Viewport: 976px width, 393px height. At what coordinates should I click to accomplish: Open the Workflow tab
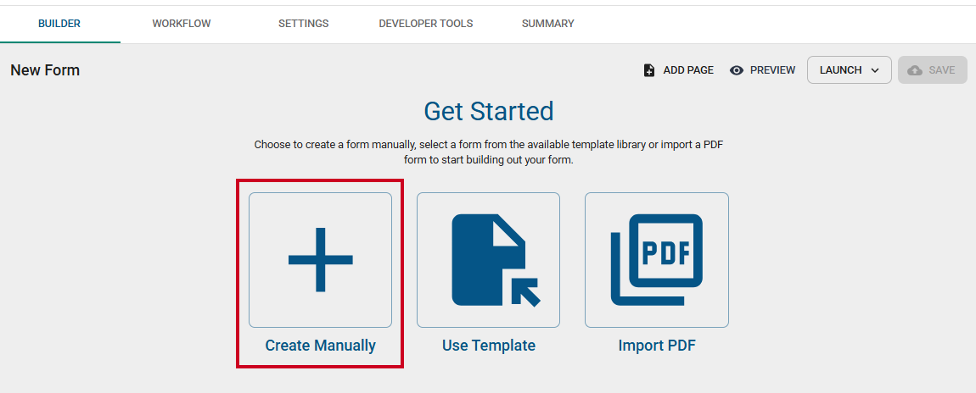click(182, 24)
